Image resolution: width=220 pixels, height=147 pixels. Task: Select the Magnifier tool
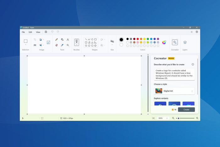pyautogui.click(x=68, y=45)
